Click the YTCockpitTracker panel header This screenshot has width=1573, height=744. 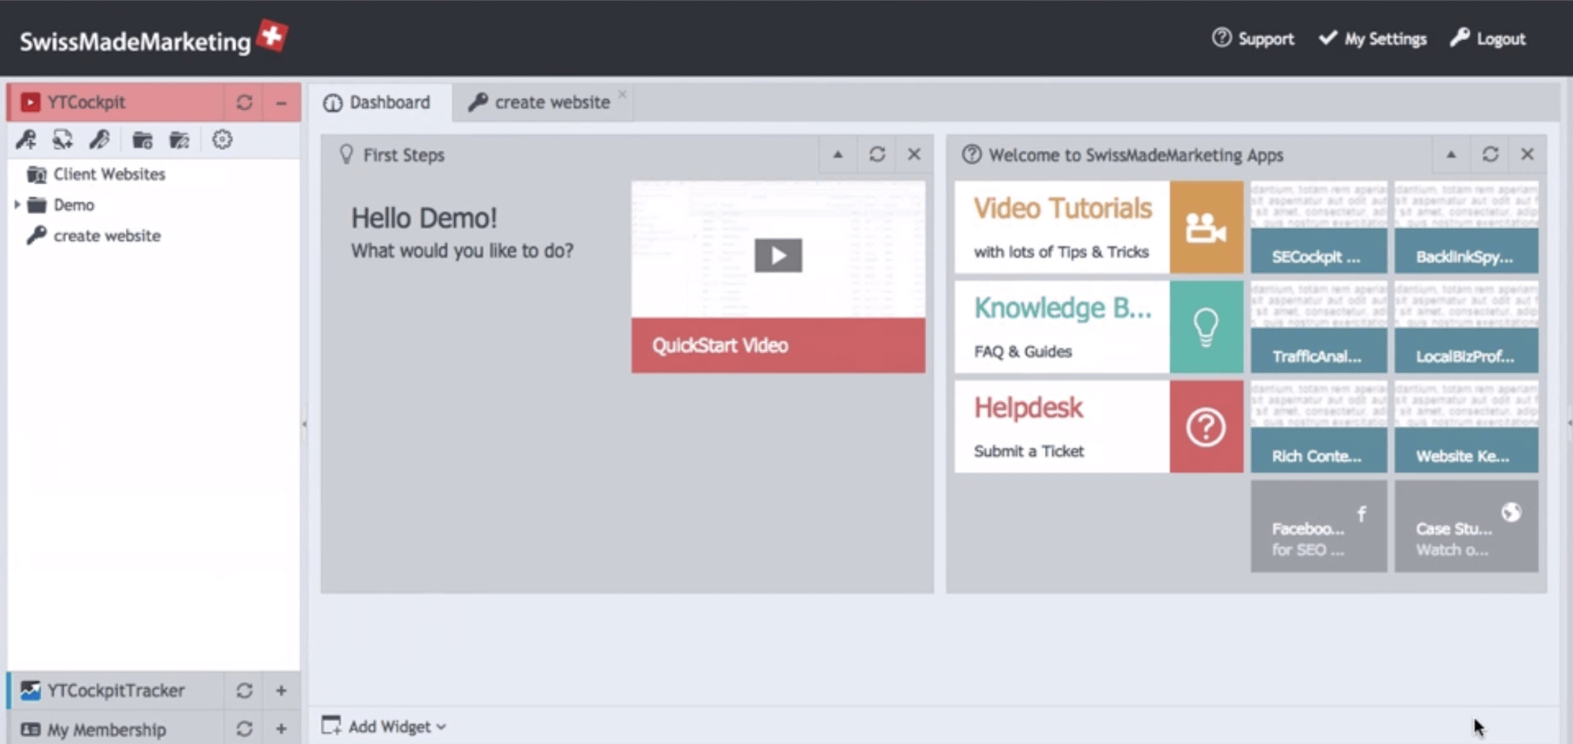point(116,691)
